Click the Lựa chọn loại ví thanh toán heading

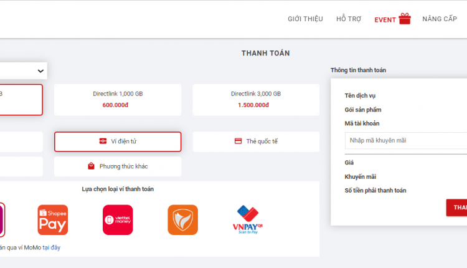pyautogui.click(x=118, y=189)
